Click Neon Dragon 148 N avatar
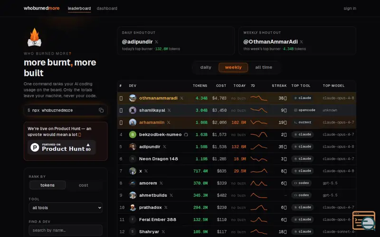This screenshot has width=380, height=237. [133, 159]
